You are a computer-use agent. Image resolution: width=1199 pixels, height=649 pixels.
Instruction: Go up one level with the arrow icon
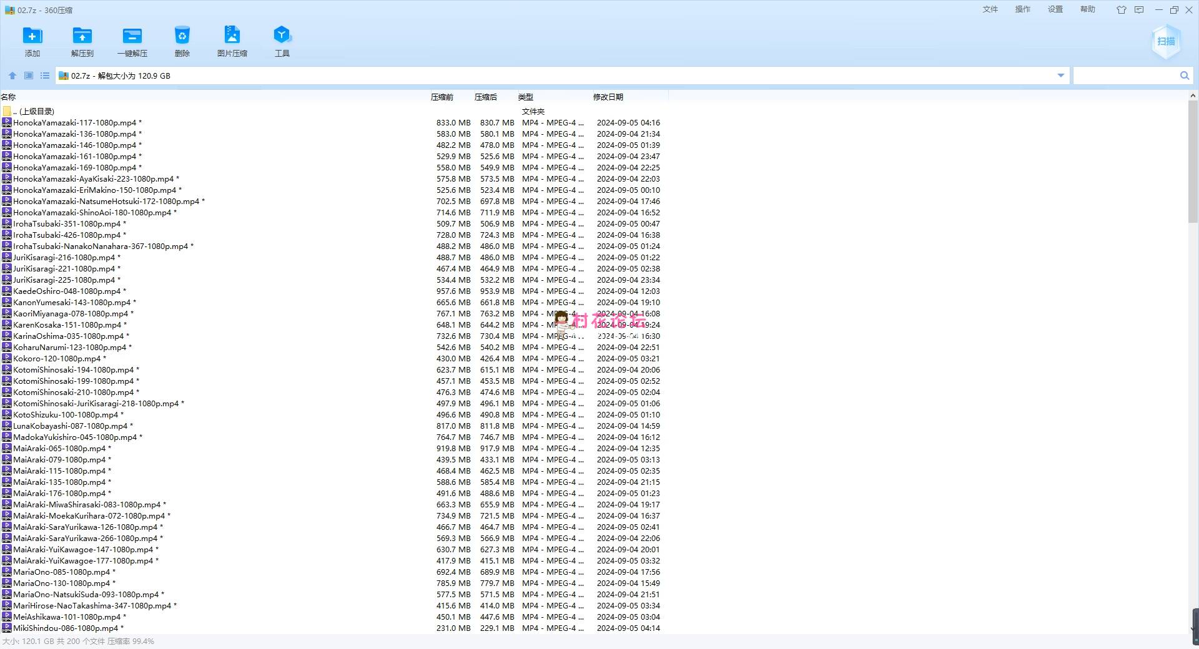click(x=12, y=76)
